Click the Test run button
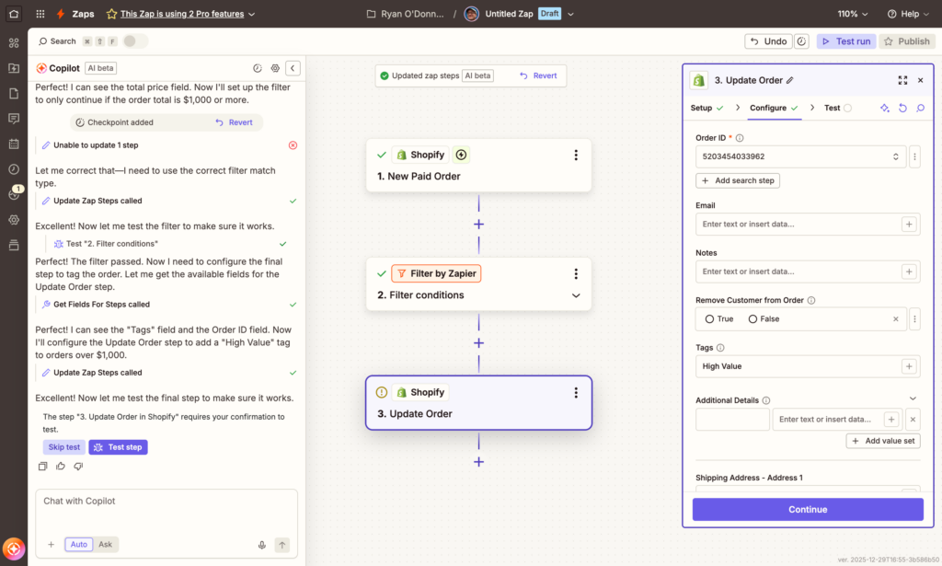The image size is (942, 566). pos(846,41)
